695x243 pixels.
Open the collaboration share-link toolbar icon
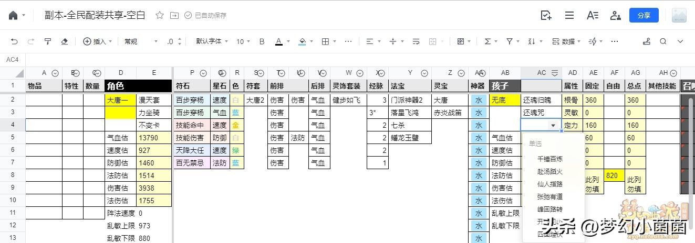click(646, 41)
